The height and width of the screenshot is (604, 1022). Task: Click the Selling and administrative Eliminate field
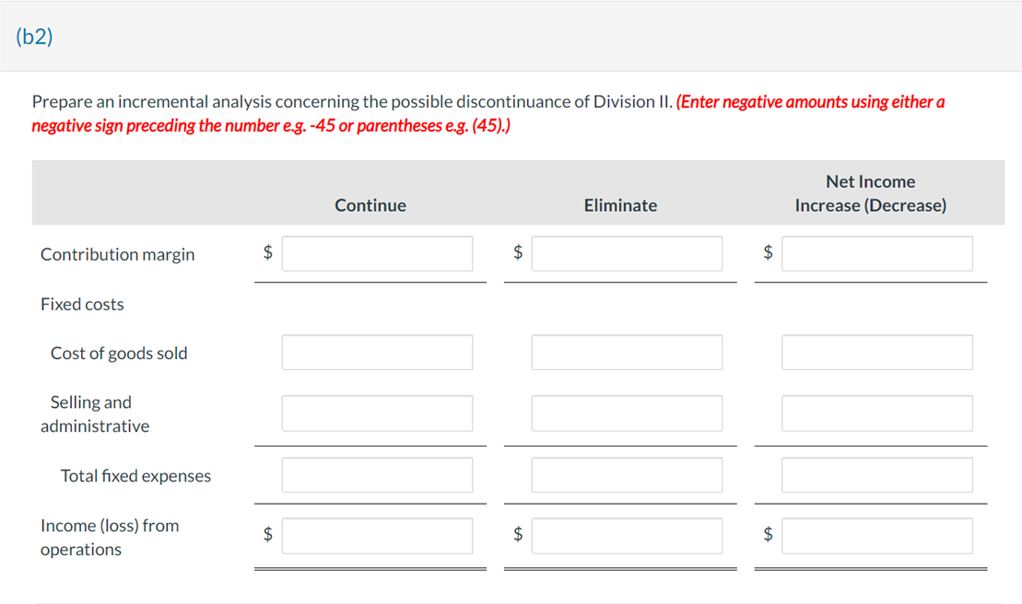coord(627,412)
